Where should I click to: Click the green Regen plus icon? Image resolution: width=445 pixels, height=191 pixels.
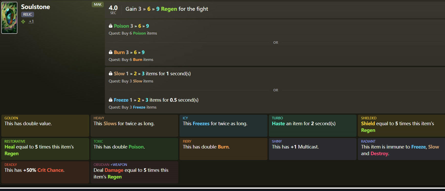click(23, 22)
